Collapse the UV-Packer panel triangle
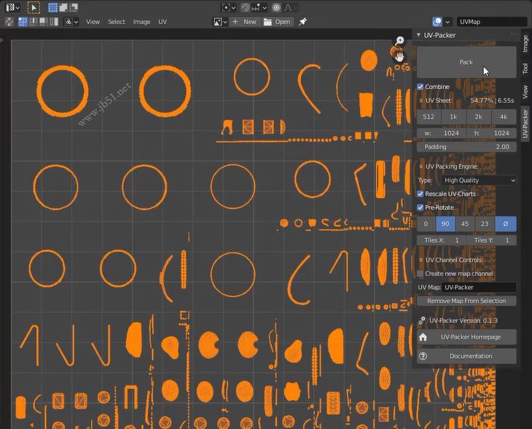This screenshot has width=532, height=429. click(x=419, y=35)
